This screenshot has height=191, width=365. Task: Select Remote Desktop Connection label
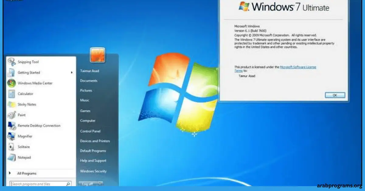(x=39, y=126)
